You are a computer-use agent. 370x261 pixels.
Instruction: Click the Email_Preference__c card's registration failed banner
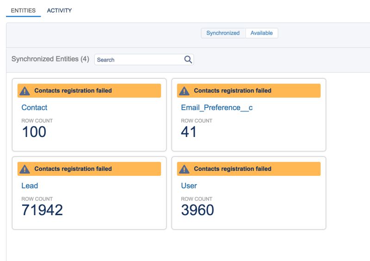(249, 91)
